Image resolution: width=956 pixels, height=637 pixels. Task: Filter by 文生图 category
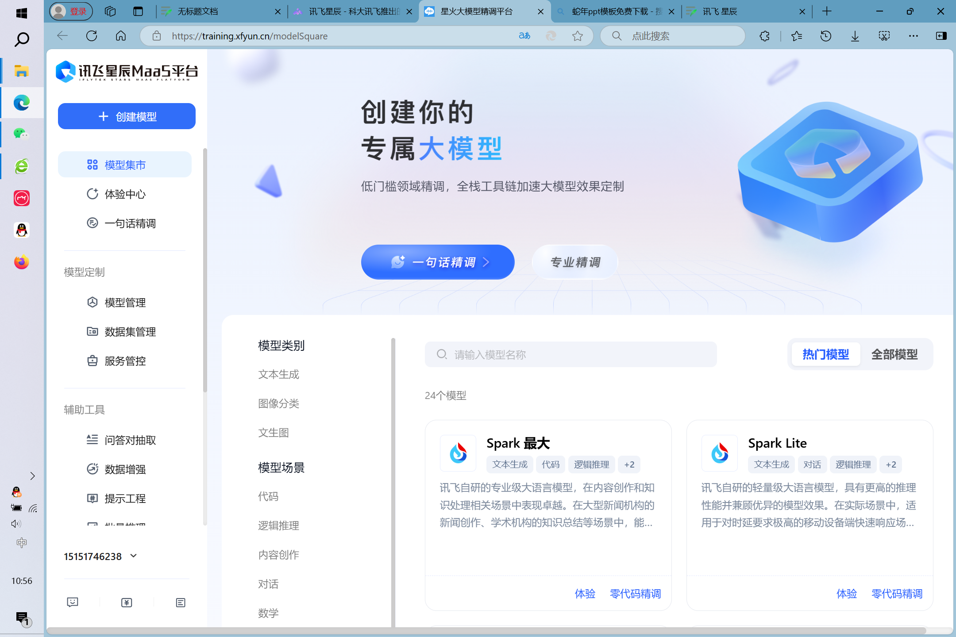pyautogui.click(x=274, y=433)
